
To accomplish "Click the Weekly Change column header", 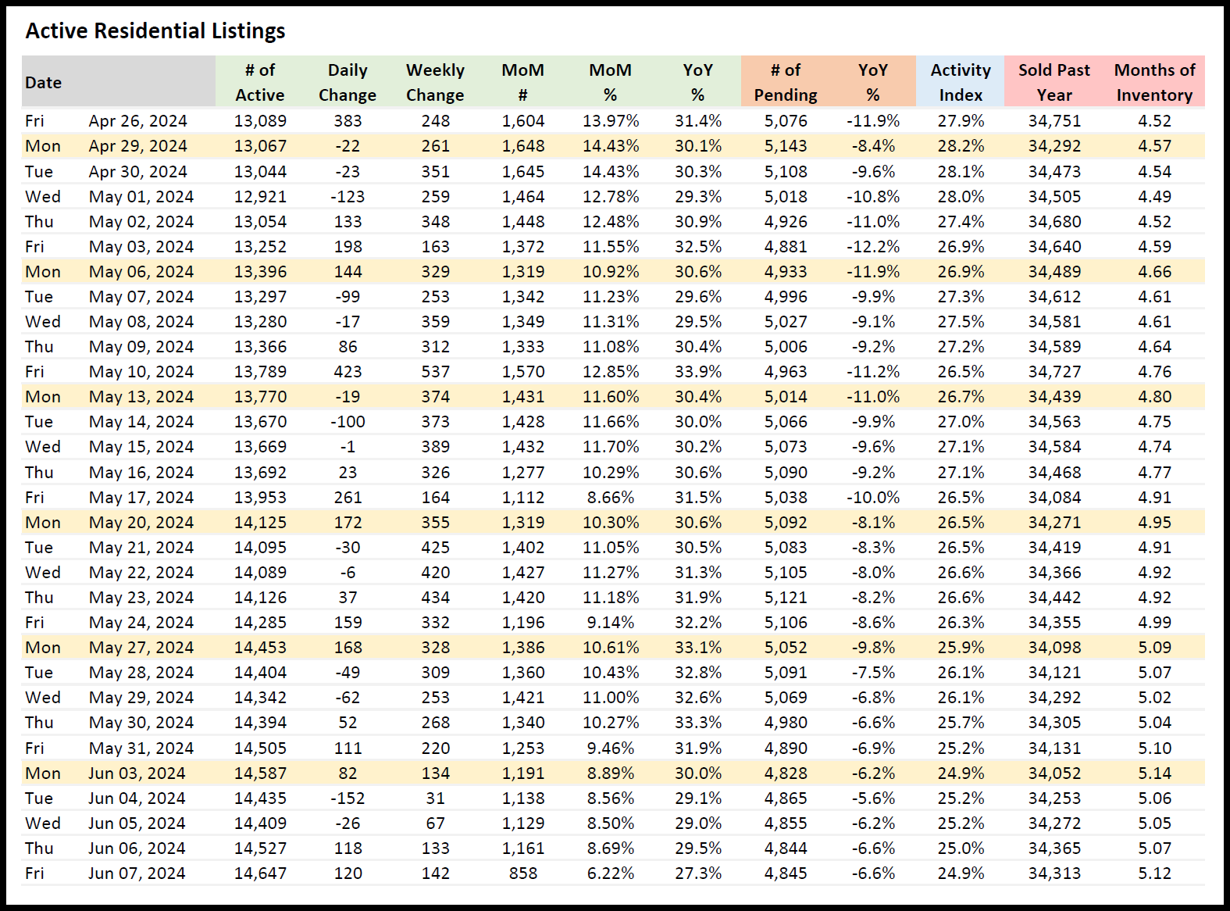I will [x=435, y=82].
